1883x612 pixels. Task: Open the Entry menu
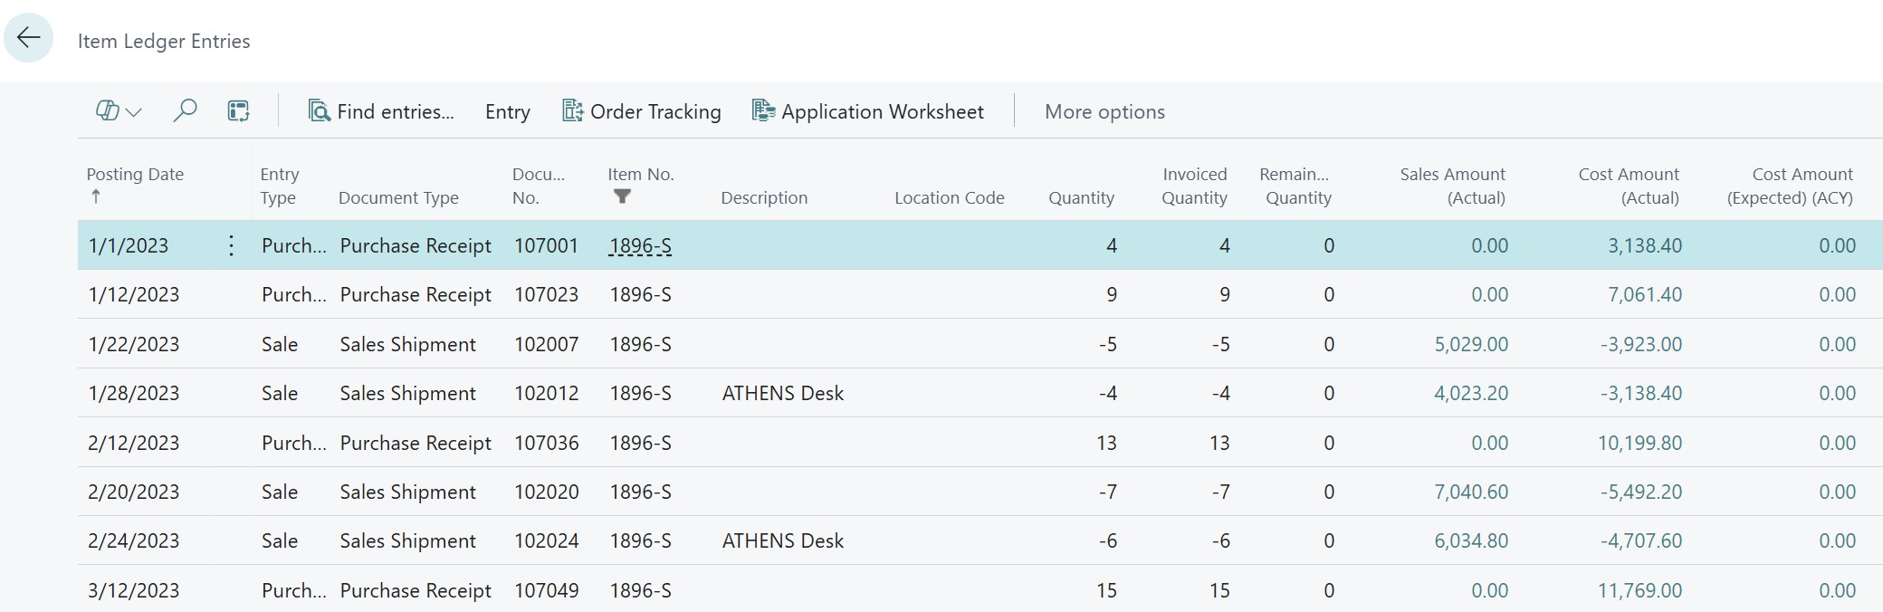tap(507, 111)
